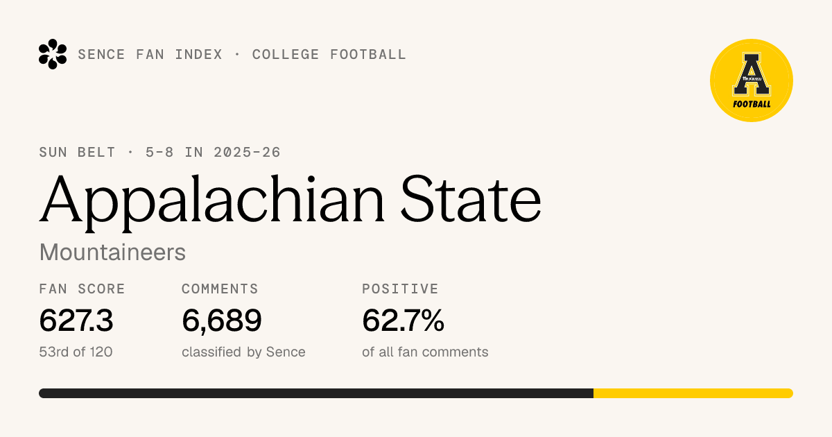This screenshot has width=832, height=437.
Task: Click the dark portion of sentiment bar
Action: click(x=316, y=393)
